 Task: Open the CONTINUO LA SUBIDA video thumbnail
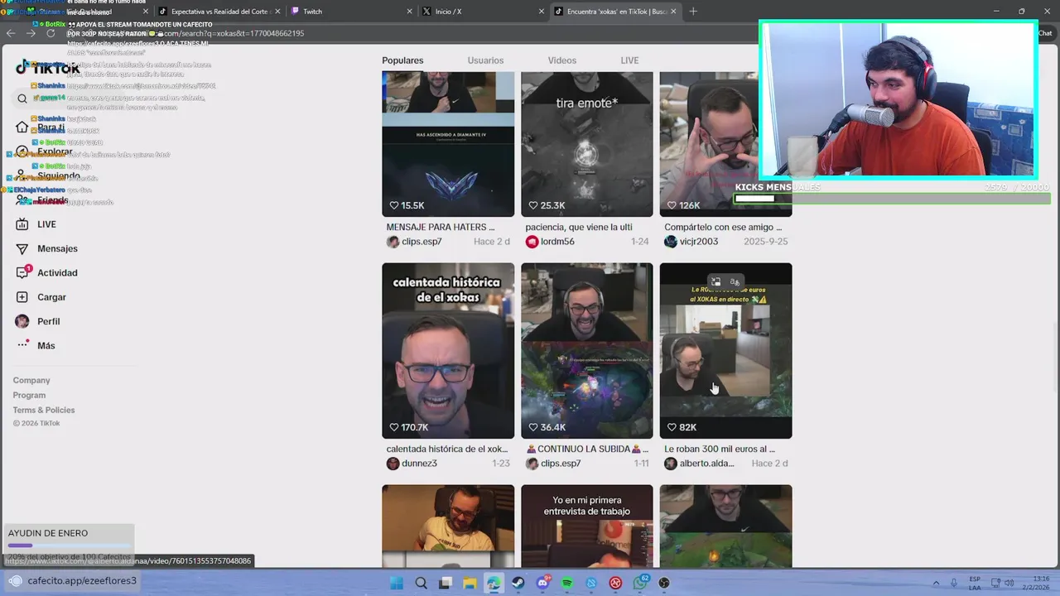click(587, 351)
